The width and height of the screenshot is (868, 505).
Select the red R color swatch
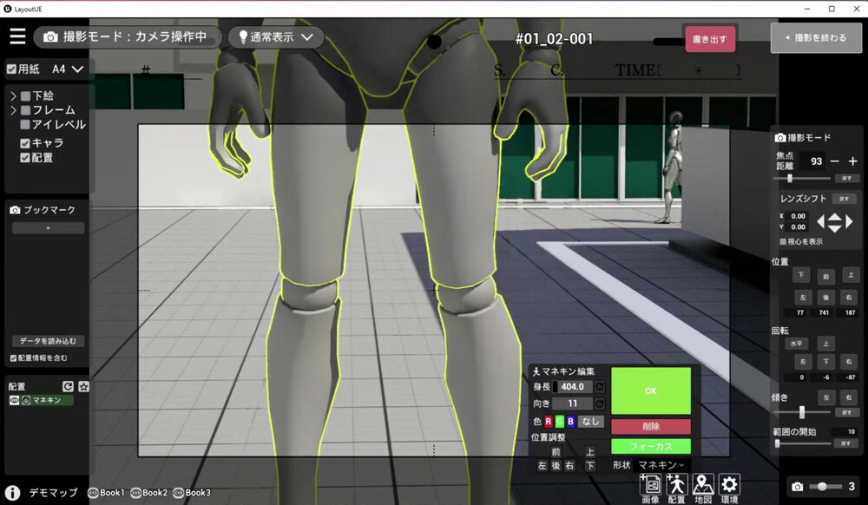(x=549, y=422)
